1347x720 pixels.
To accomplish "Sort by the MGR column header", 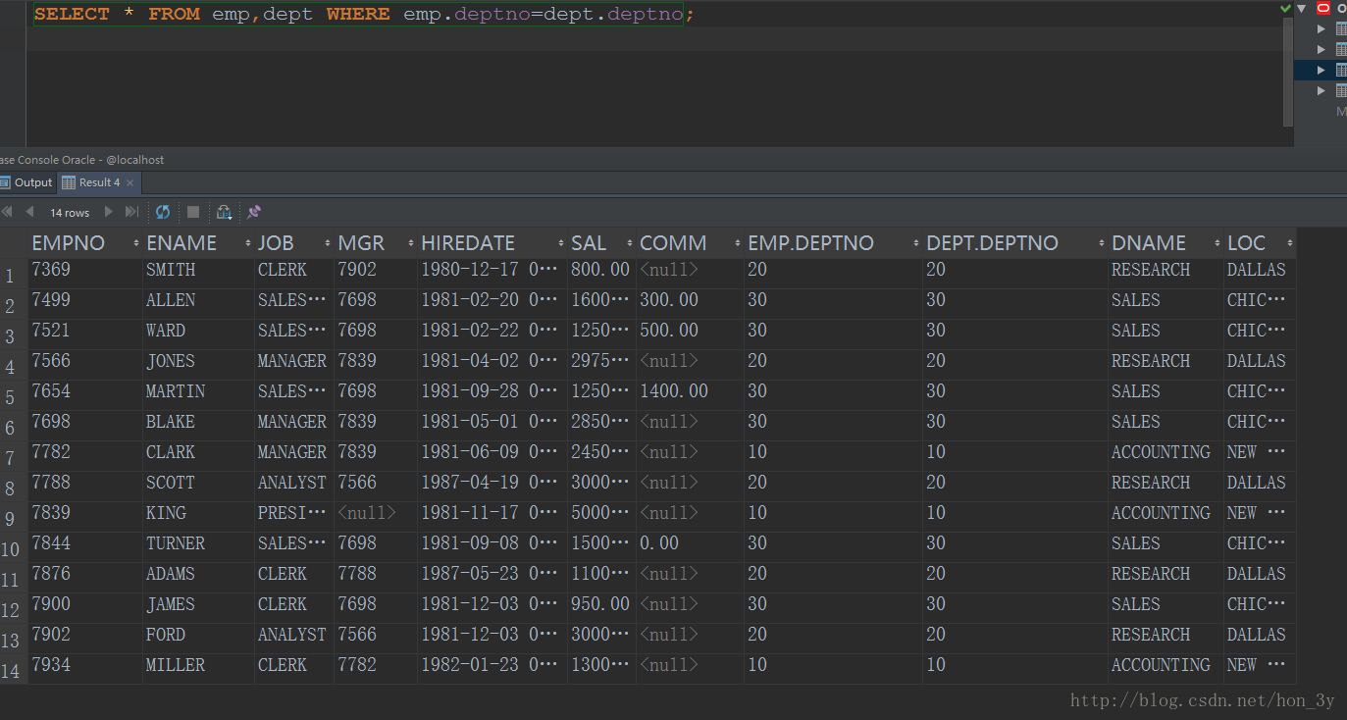I will 375,243.
